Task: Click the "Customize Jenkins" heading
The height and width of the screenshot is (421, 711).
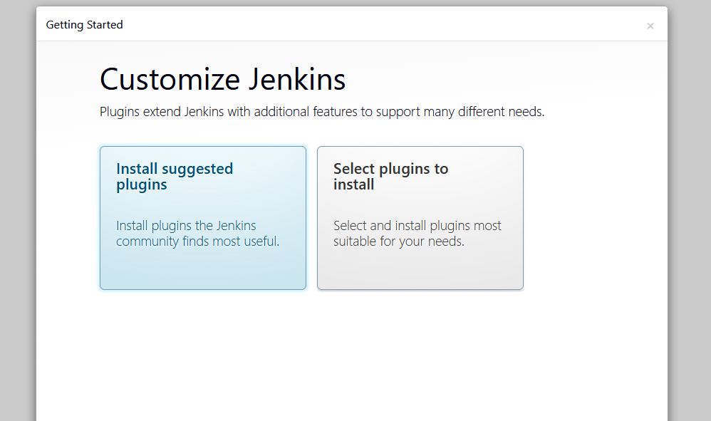Action: [x=222, y=79]
